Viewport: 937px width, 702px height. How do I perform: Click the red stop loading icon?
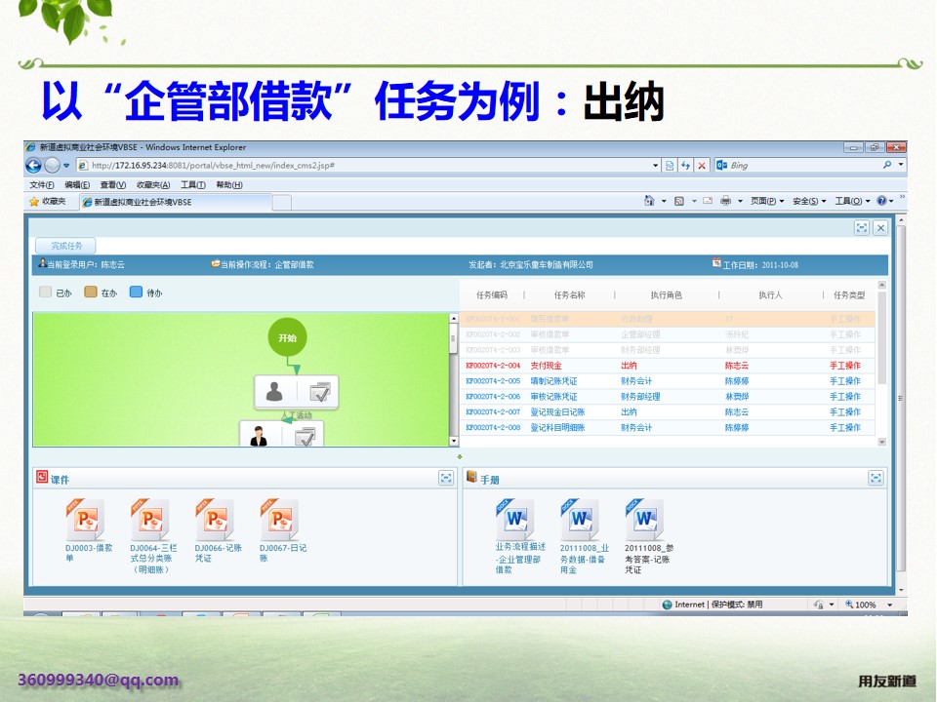coord(702,166)
